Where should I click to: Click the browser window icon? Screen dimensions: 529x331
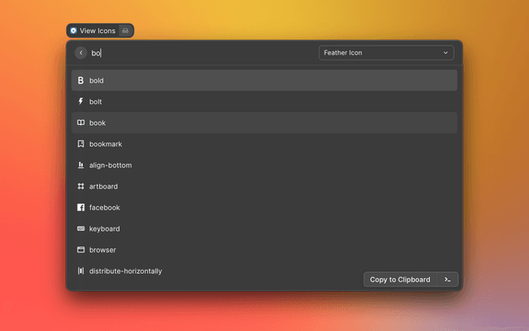coord(81,250)
